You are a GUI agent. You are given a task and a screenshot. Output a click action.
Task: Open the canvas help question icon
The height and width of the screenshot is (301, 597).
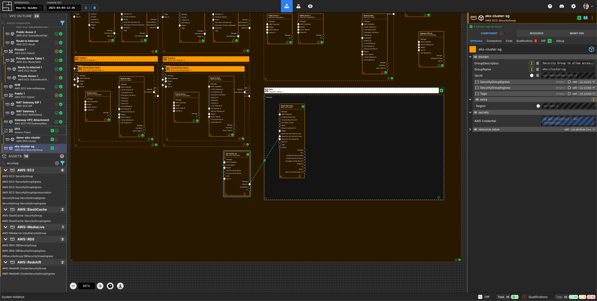pos(110,286)
